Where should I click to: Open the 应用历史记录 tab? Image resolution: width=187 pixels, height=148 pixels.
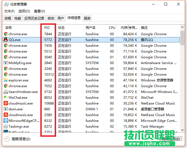(34, 18)
